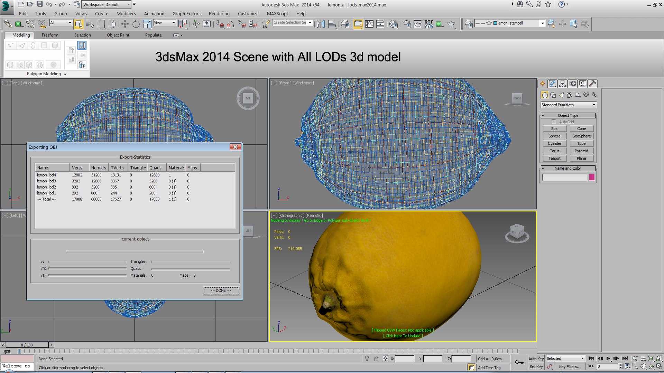Activate the Select Object tool
Screen dimensions: 664x373
(79, 24)
